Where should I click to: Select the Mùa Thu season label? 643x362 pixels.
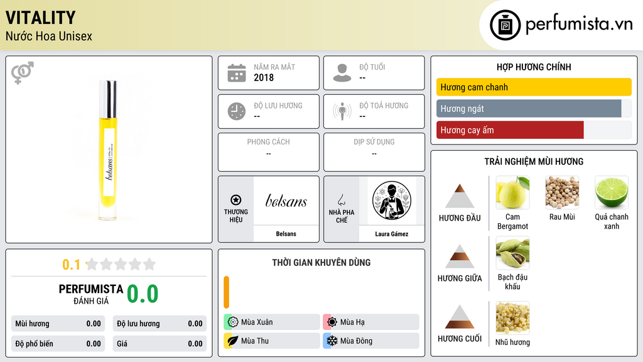(255, 341)
